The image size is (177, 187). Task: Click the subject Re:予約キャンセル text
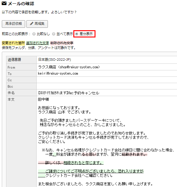(x=84, y=93)
